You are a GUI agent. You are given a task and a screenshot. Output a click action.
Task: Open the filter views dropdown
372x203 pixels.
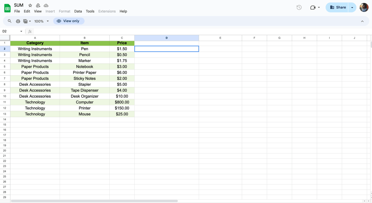pyautogui.click(x=27, y=21)
